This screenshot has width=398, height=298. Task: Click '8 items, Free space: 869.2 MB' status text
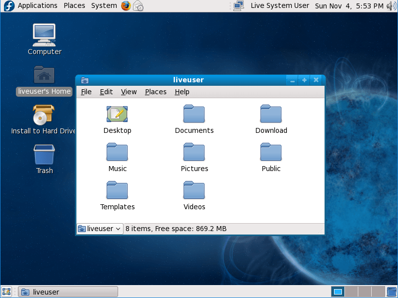[x=176, y=229]
